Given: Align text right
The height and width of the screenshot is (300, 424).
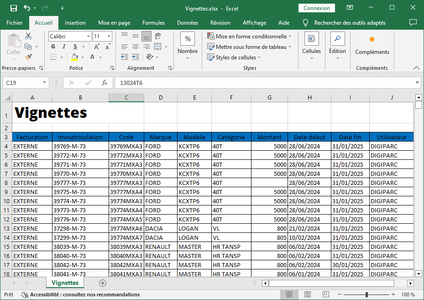Looking at the screenshot, I should (147, 47).
